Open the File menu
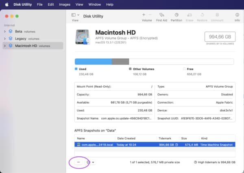 (40, 4)
